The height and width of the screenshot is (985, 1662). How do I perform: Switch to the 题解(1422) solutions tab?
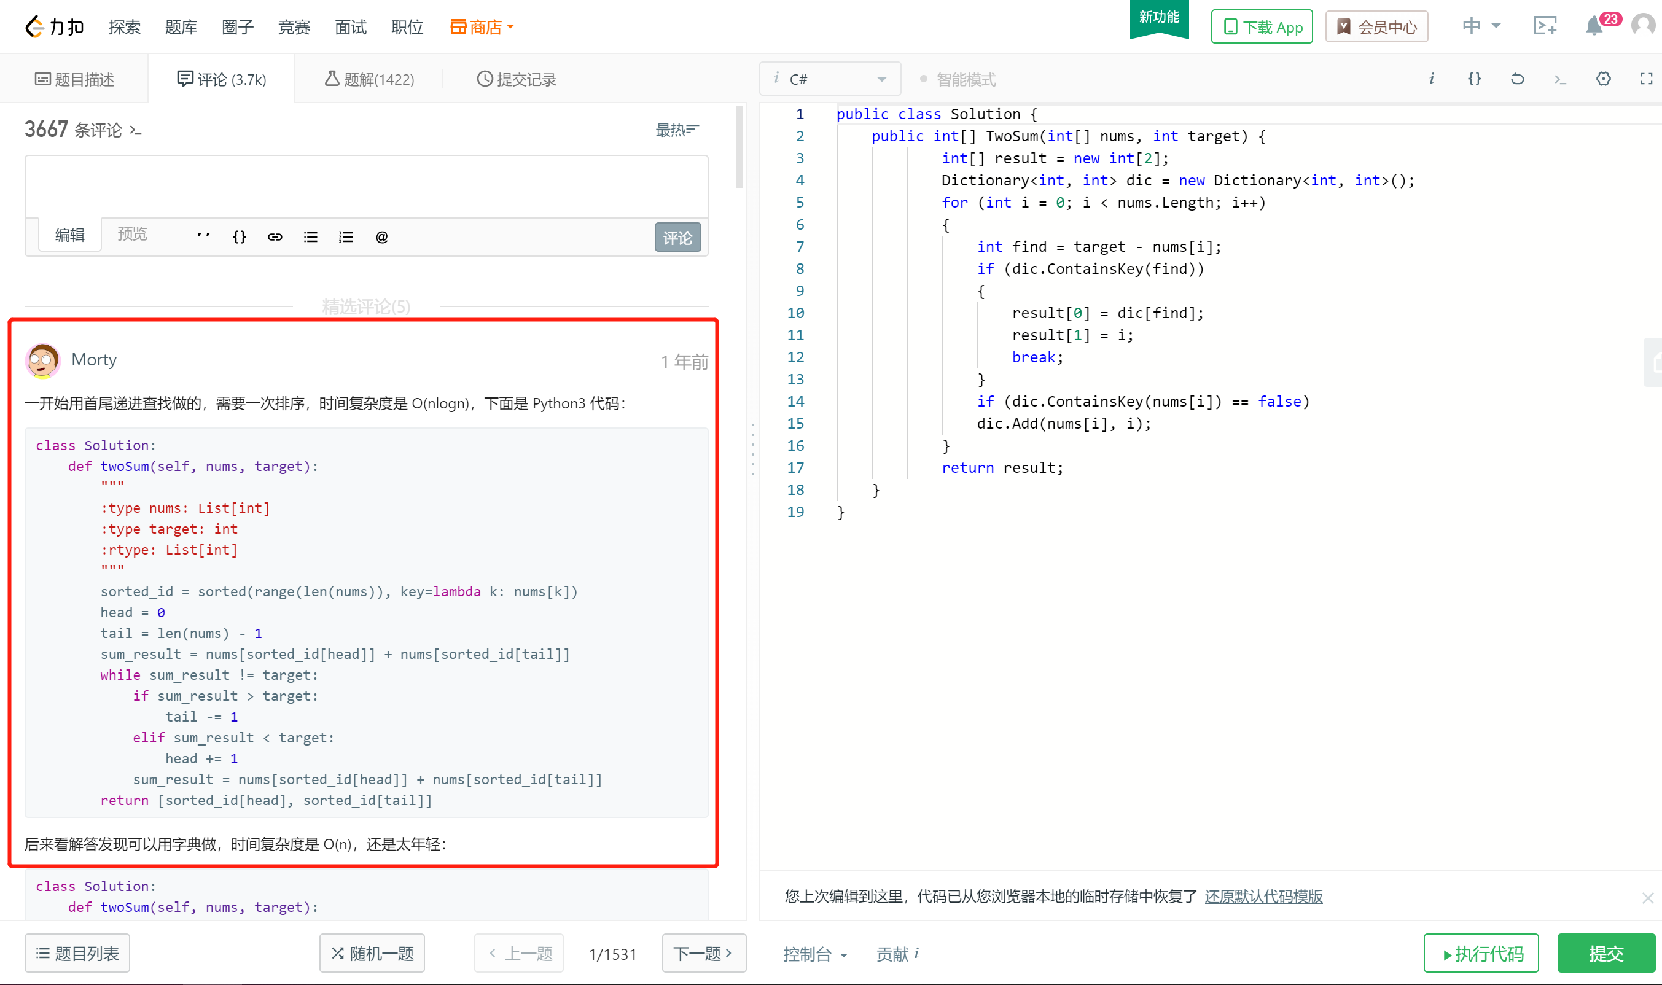coord(369,80)
